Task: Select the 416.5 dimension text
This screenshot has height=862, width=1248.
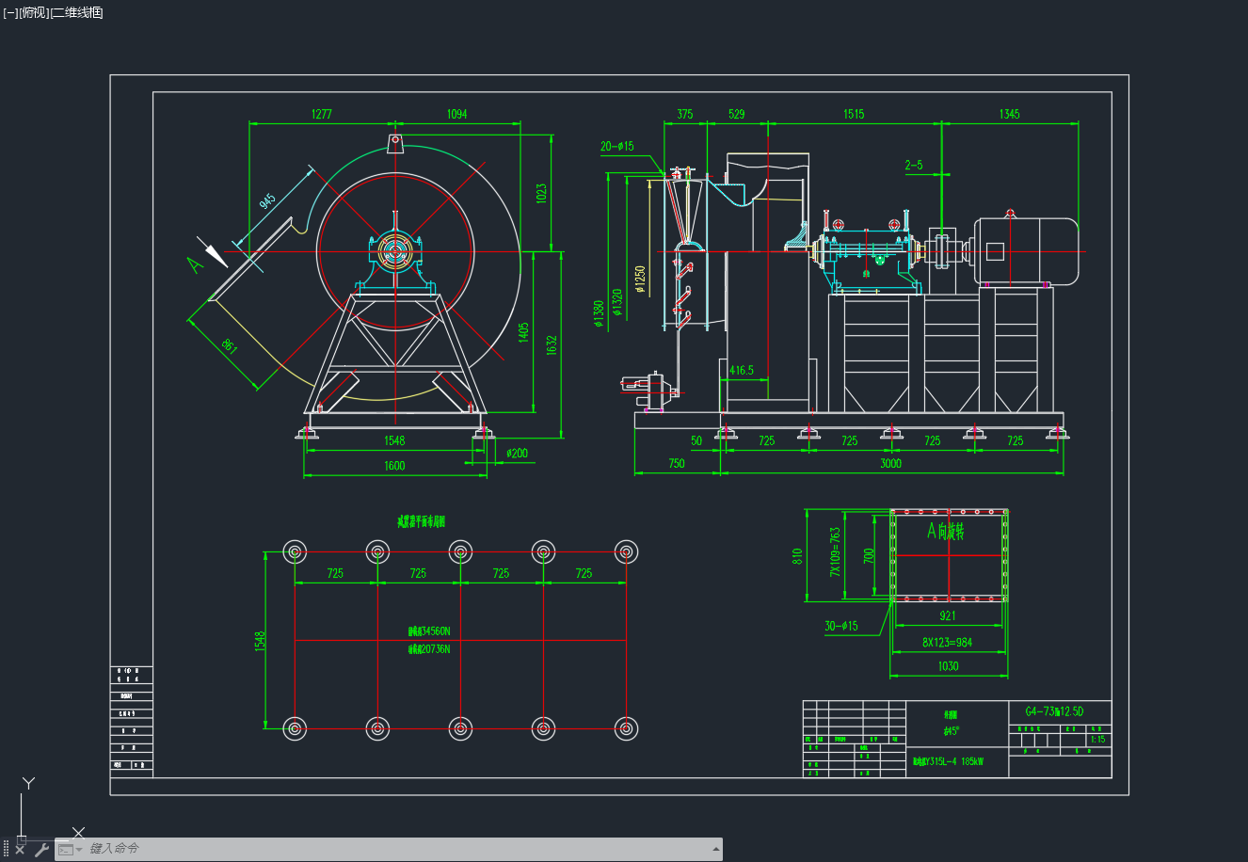Action: coord(742,370)
